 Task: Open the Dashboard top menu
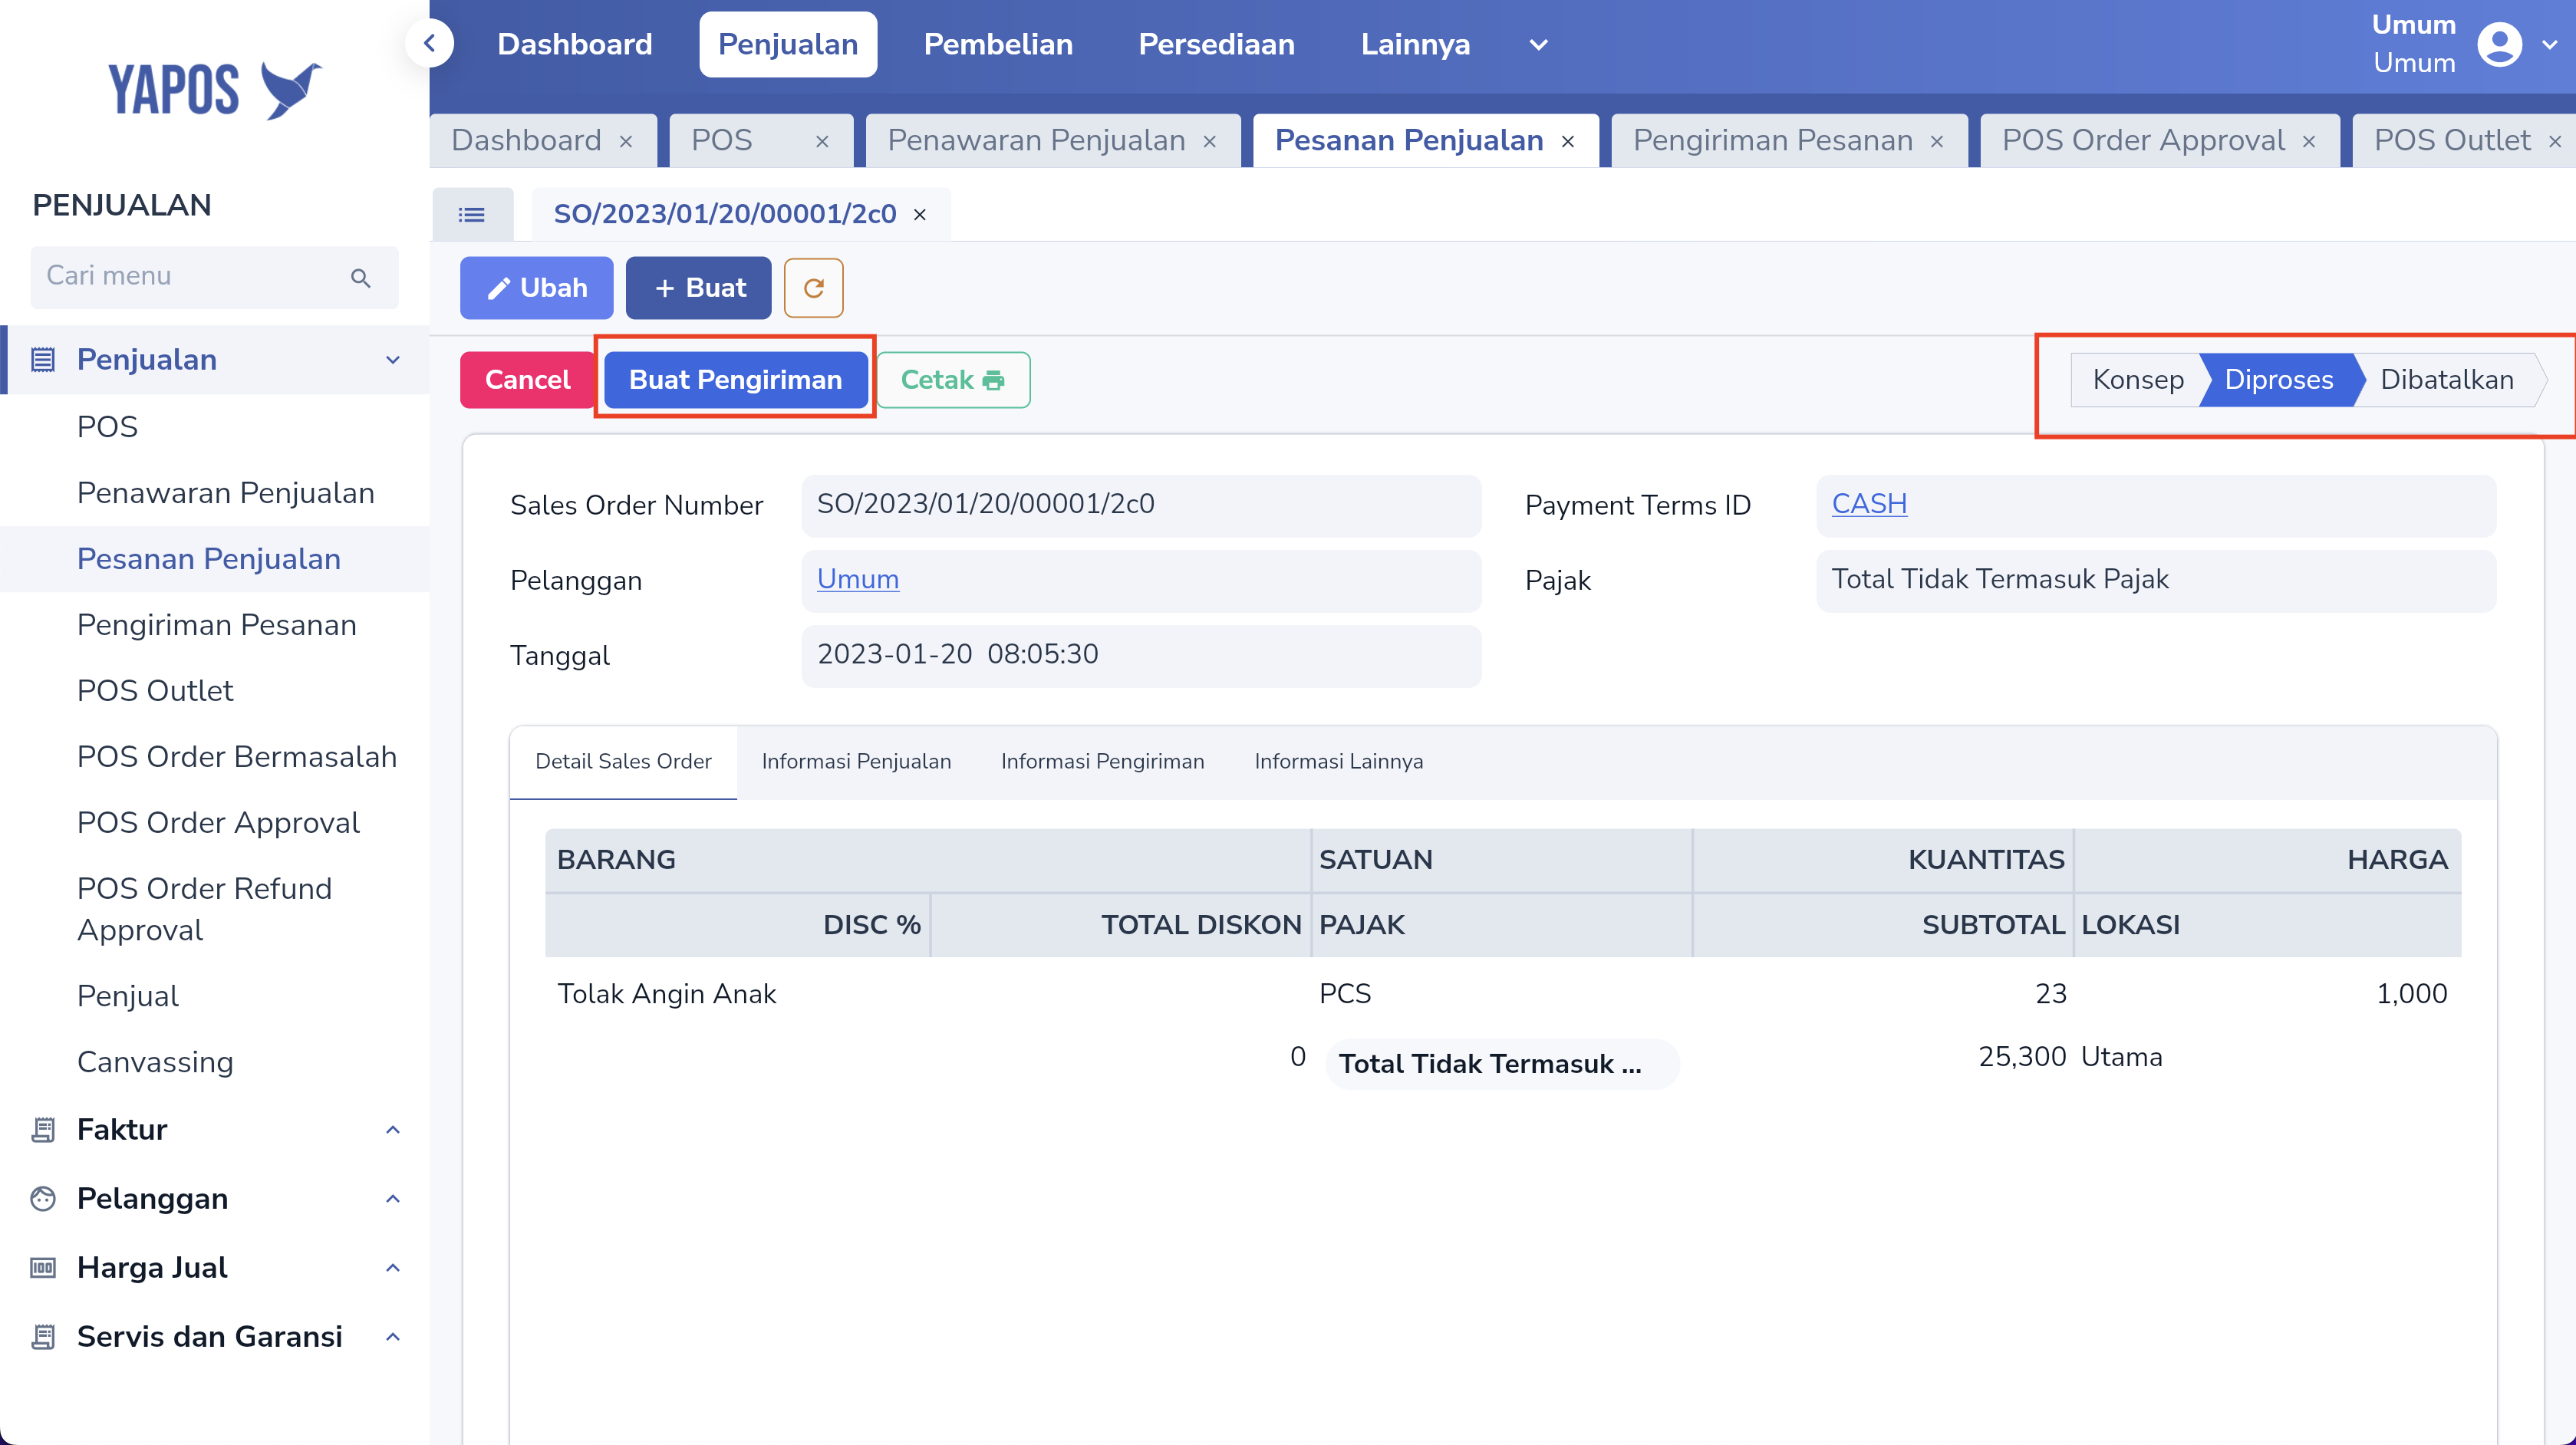point(574,44)
